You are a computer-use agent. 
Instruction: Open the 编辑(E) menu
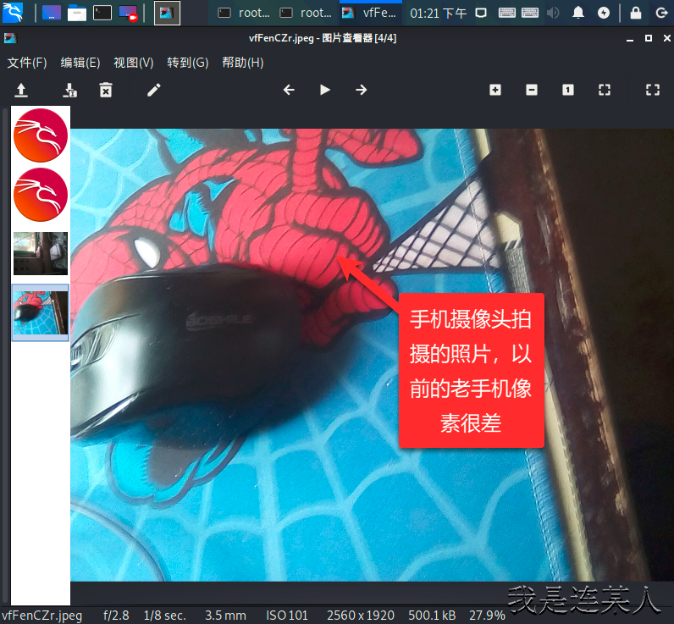pos(80,63)
